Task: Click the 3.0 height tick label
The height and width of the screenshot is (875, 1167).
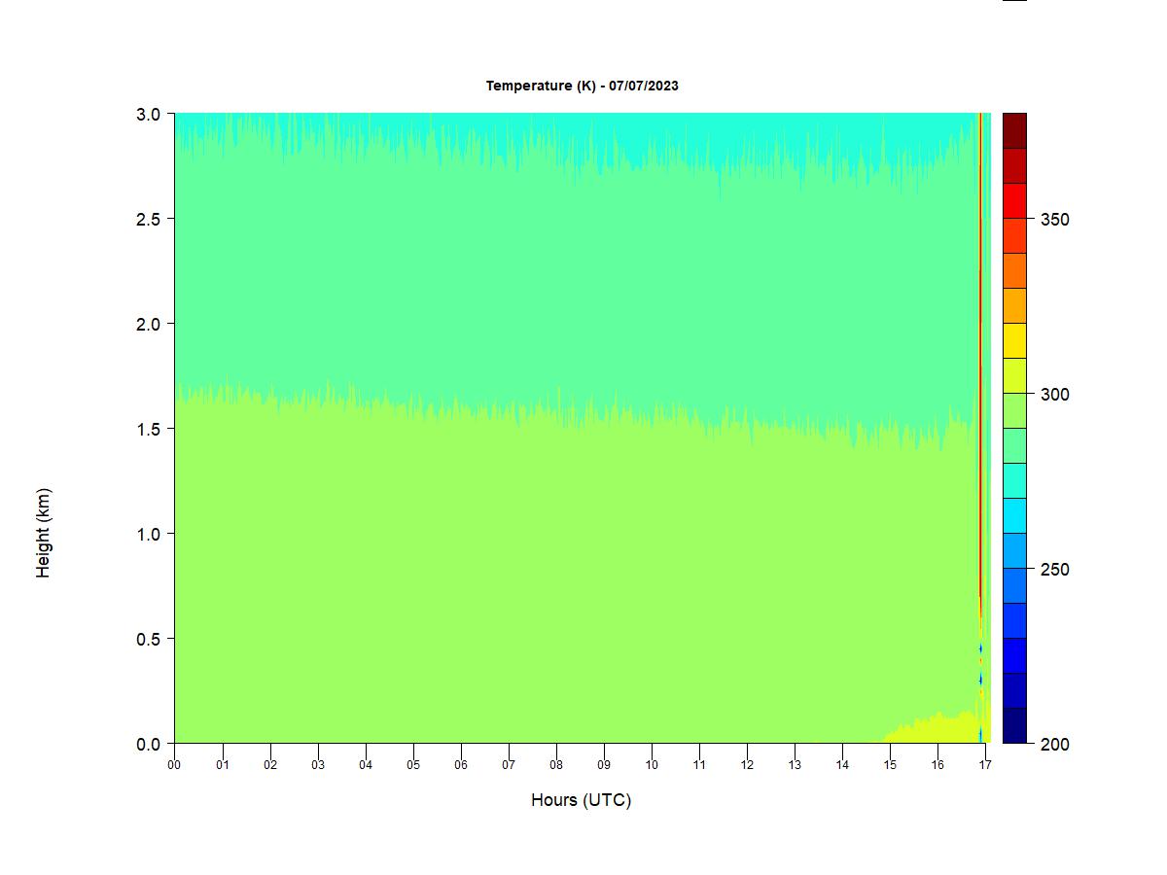Action: pyautogui.click(x=149, y=114)
